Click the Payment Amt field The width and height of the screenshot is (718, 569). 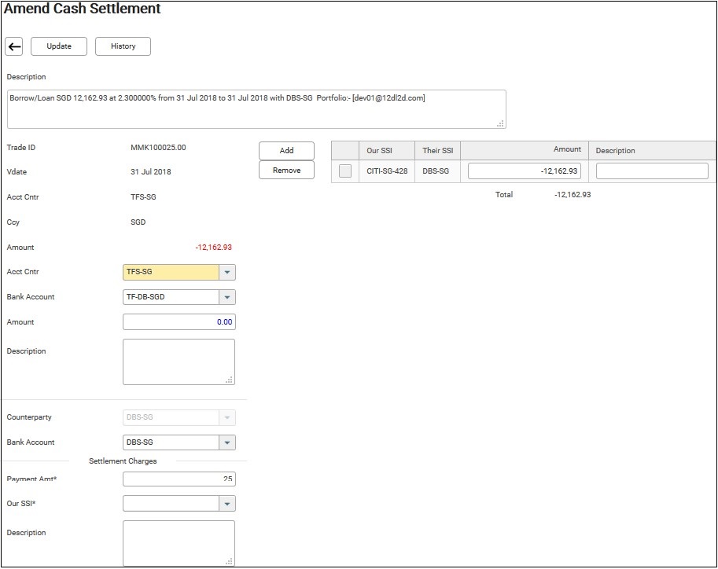click(x=179, y=479)
